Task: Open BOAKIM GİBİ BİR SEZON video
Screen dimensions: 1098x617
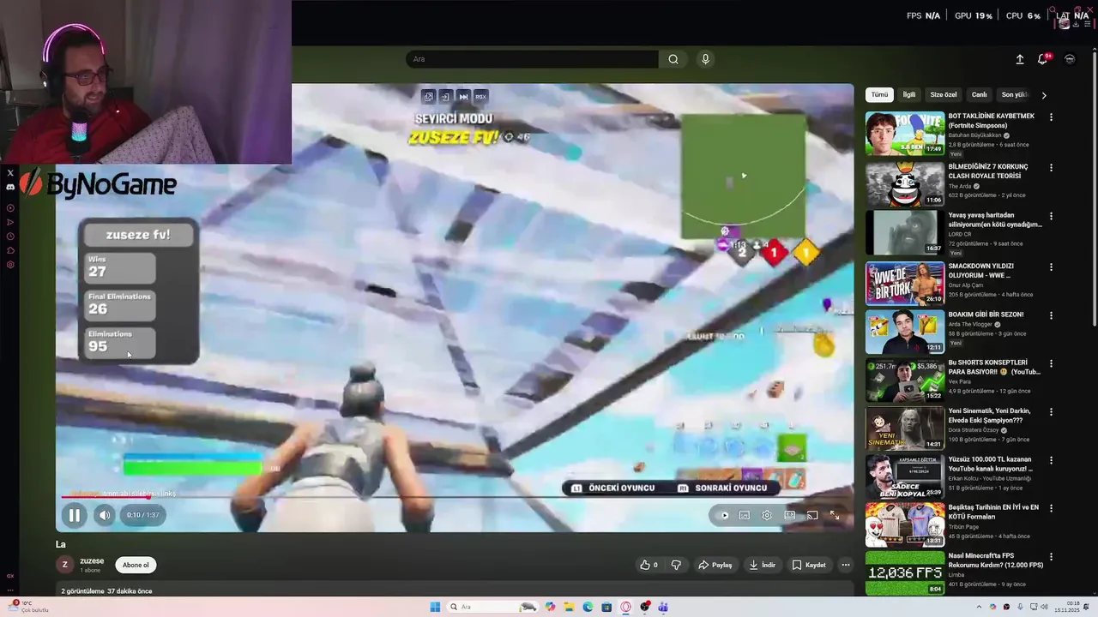Action: point(904,332)
